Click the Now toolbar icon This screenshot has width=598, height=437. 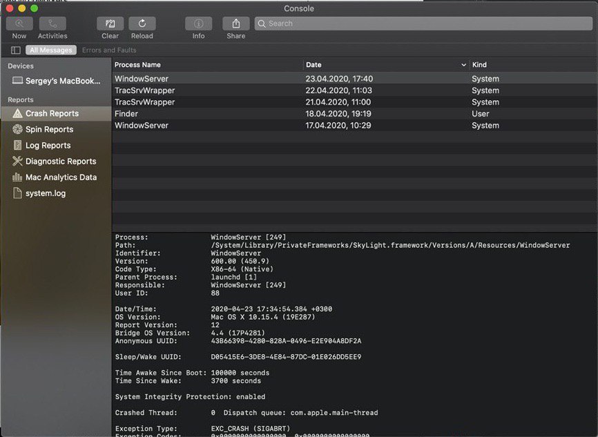19,23
